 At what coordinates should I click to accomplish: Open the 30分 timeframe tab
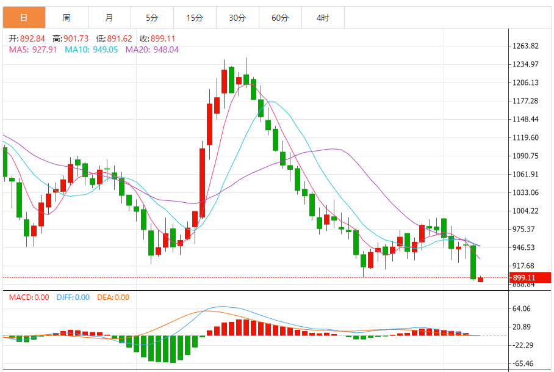(x=238, y=18)
